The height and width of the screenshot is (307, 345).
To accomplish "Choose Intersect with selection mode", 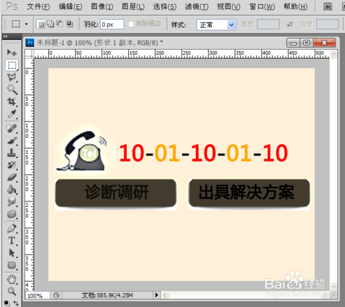I will pyautogui.click(x=70, y=23).
